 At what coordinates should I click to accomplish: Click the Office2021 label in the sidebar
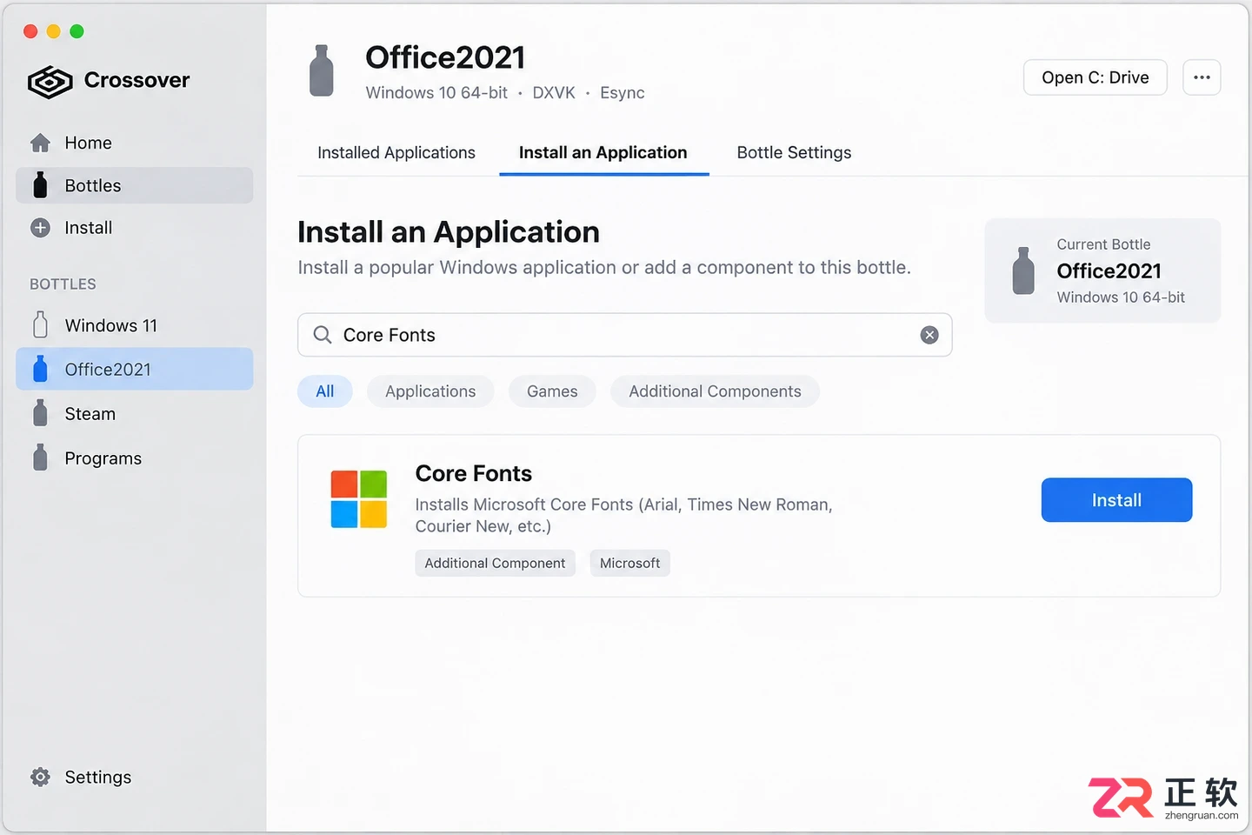[108, 370]
